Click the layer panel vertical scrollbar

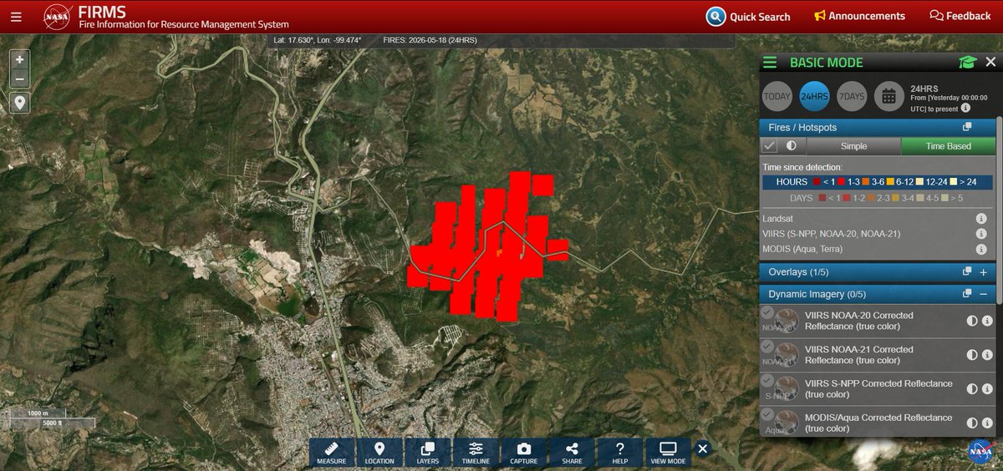click(x=998, y=209)
